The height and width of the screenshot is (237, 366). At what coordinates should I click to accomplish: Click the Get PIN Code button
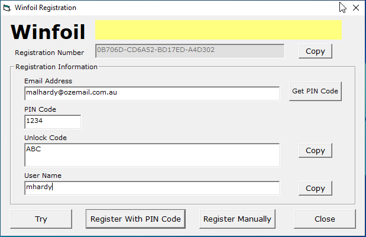315,91
